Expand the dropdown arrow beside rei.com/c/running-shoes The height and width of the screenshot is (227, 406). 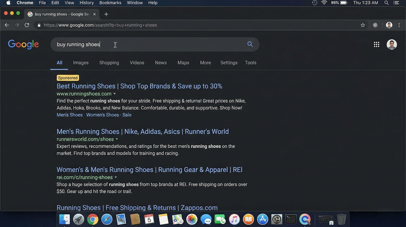[x=116, y=177]
